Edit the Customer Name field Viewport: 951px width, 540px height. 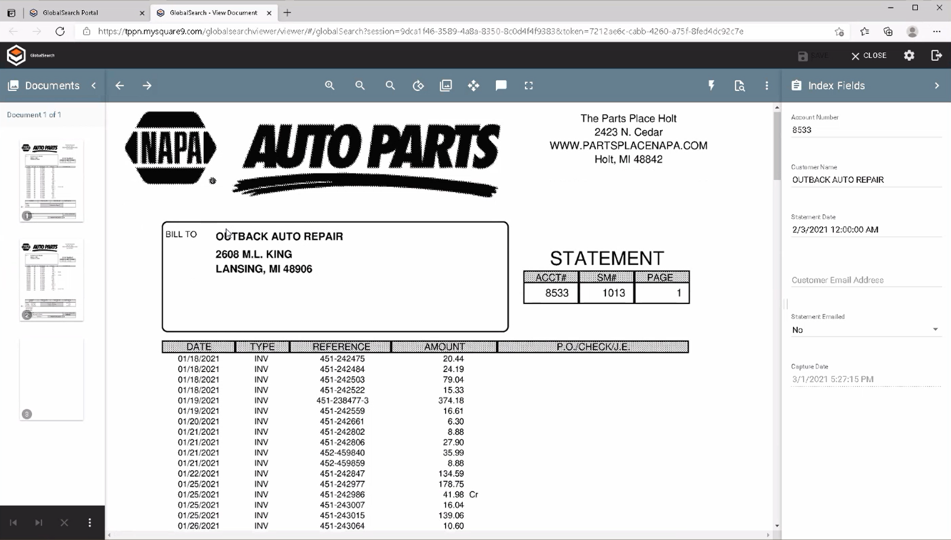[x=866, y=180]
